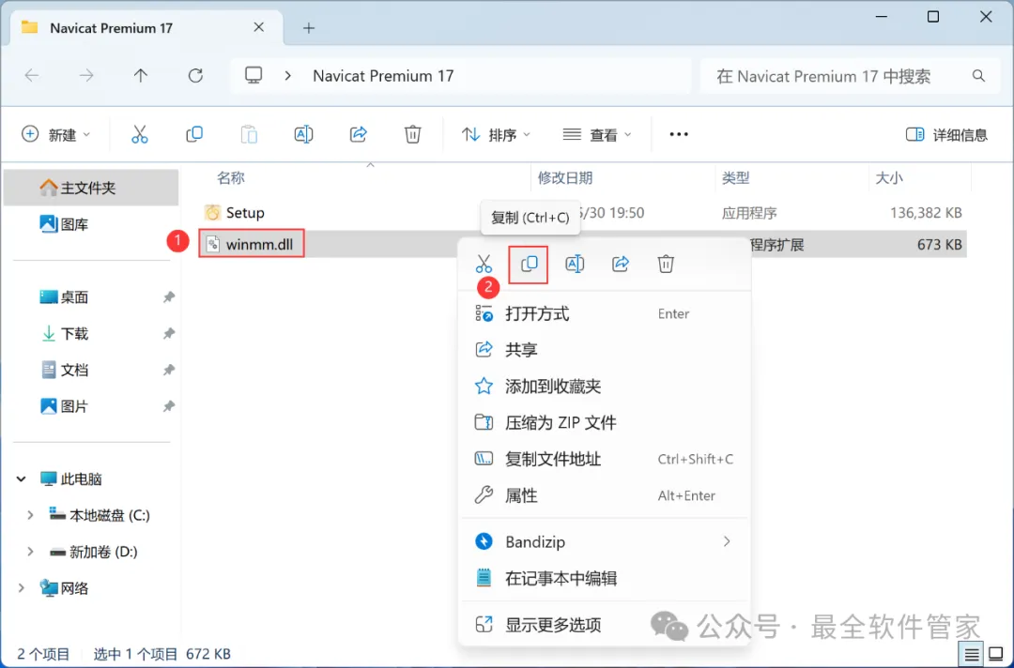This screenshot has width=1014, height=668.
Task: Click the Cut scissors icon in the context menu
Action: click(484, 264)
